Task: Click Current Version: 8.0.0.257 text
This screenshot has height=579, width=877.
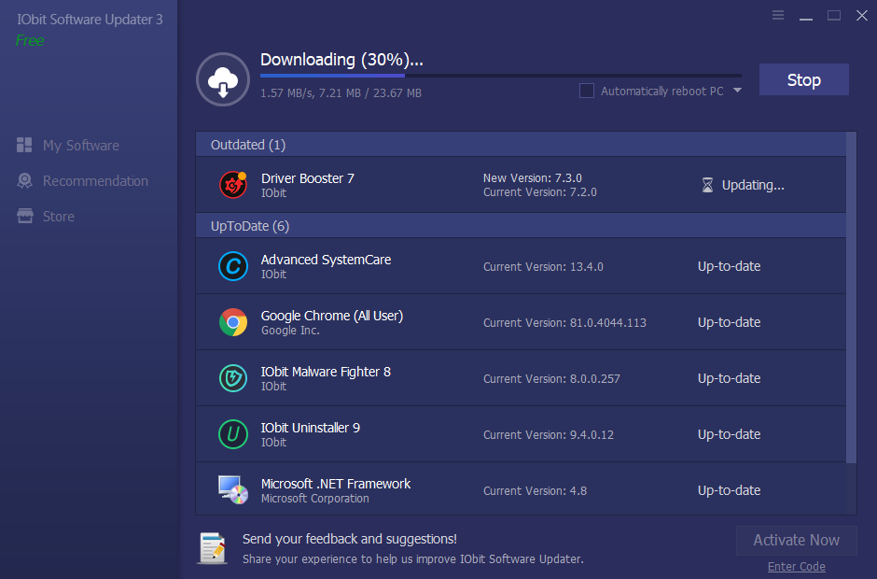Action: coord(551,378)
